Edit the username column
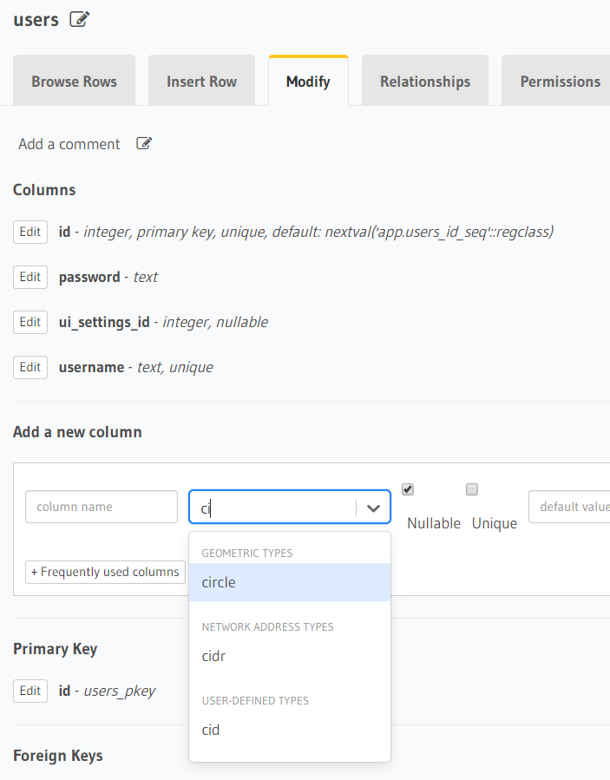Viewport: 610px width, 780px height. (x=30, y=367)
